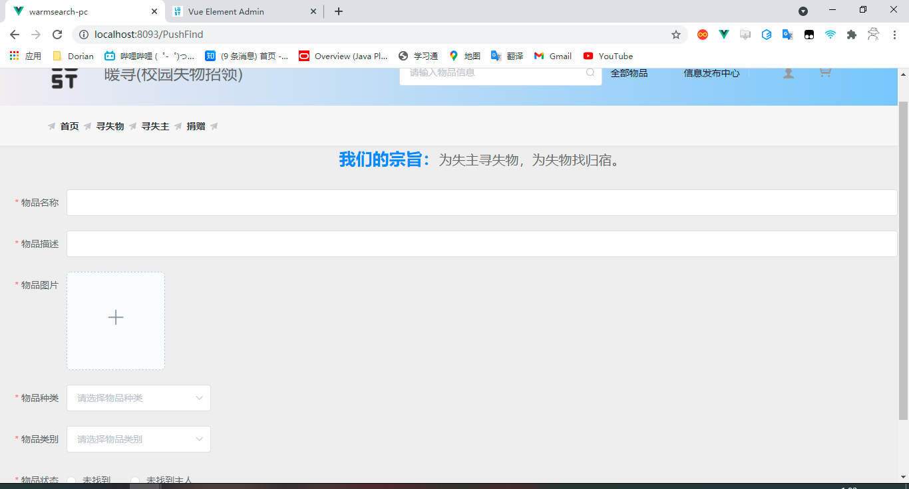909x489 pixels.
Task: Click the browser forward arrow
Action: click(x=36, y=35)
